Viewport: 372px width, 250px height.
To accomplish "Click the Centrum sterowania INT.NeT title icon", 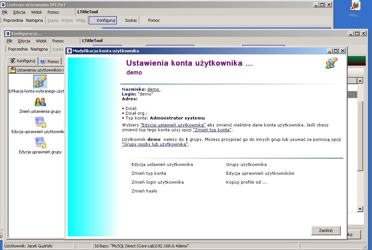I will (x=3, y=4).
